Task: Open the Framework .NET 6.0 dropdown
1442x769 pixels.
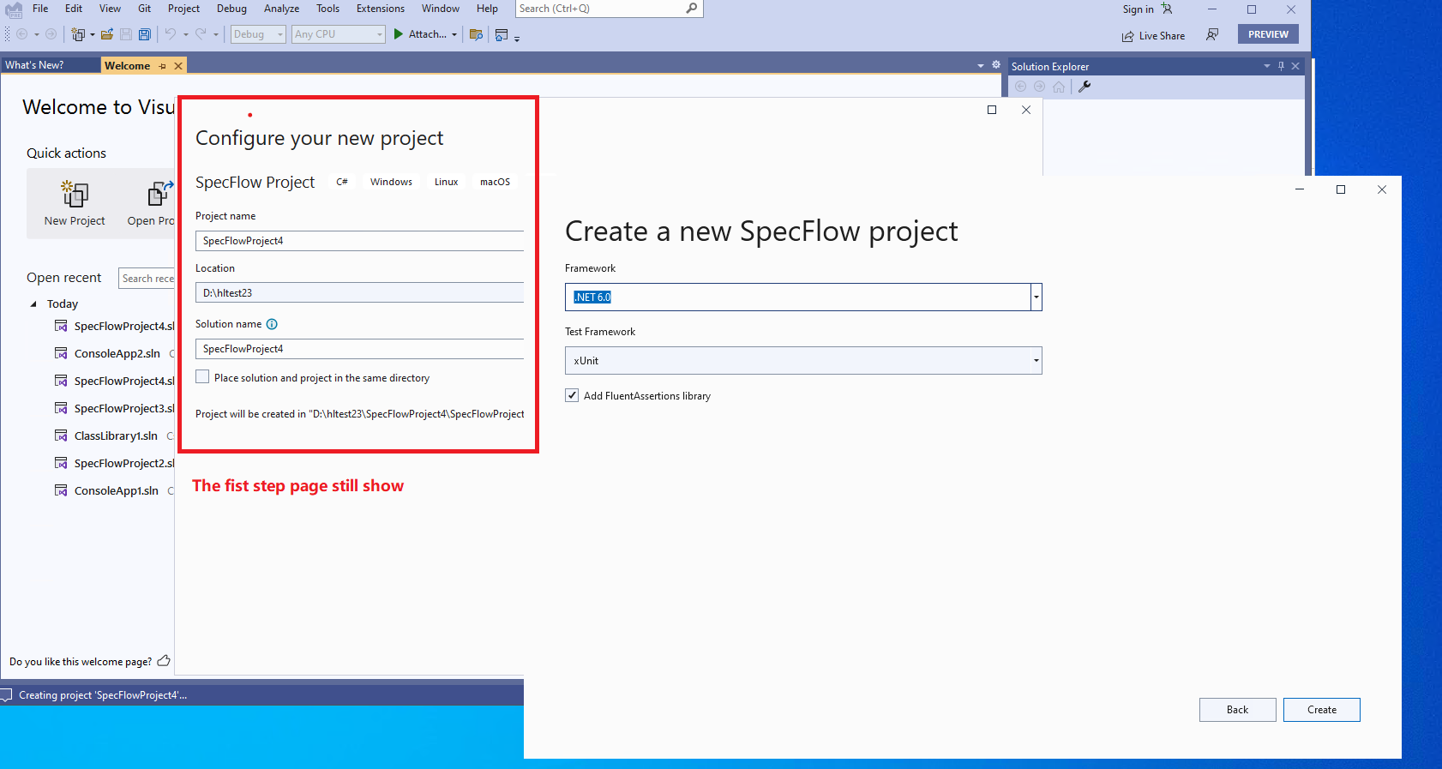Action: [1036, 297]
